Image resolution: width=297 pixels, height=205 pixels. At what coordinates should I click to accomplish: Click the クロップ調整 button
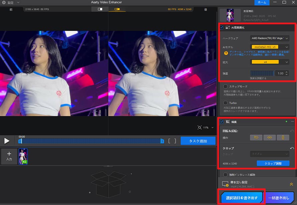click(273, 163)
